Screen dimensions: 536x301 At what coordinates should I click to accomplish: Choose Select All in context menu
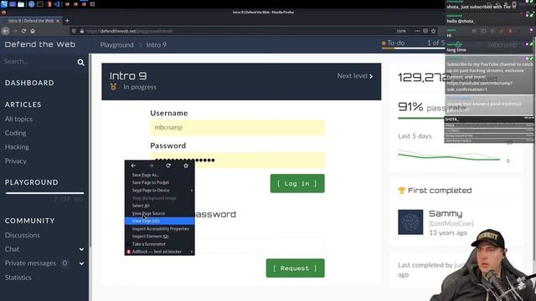coord(160,206)
